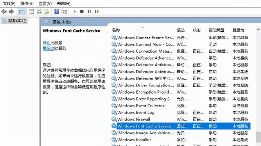The image size is (261, 146).
Task: Select Windows Image Acquisition row
Action: pyautogui.click(x=181, y=133)
